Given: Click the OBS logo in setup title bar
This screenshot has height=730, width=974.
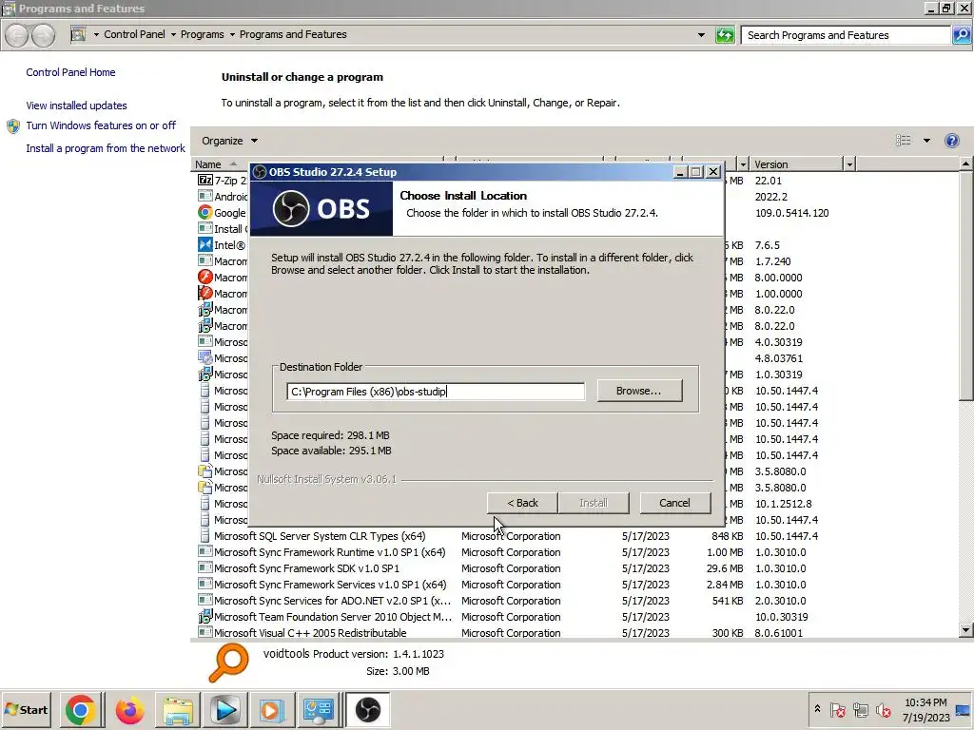Looking at the screenshot, I should [x=261, y=172].
